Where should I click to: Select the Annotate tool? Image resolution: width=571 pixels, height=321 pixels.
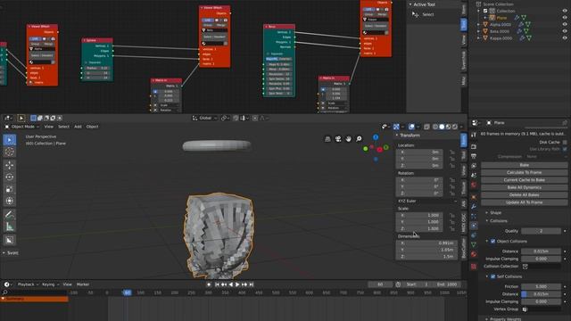click(10, 214)
